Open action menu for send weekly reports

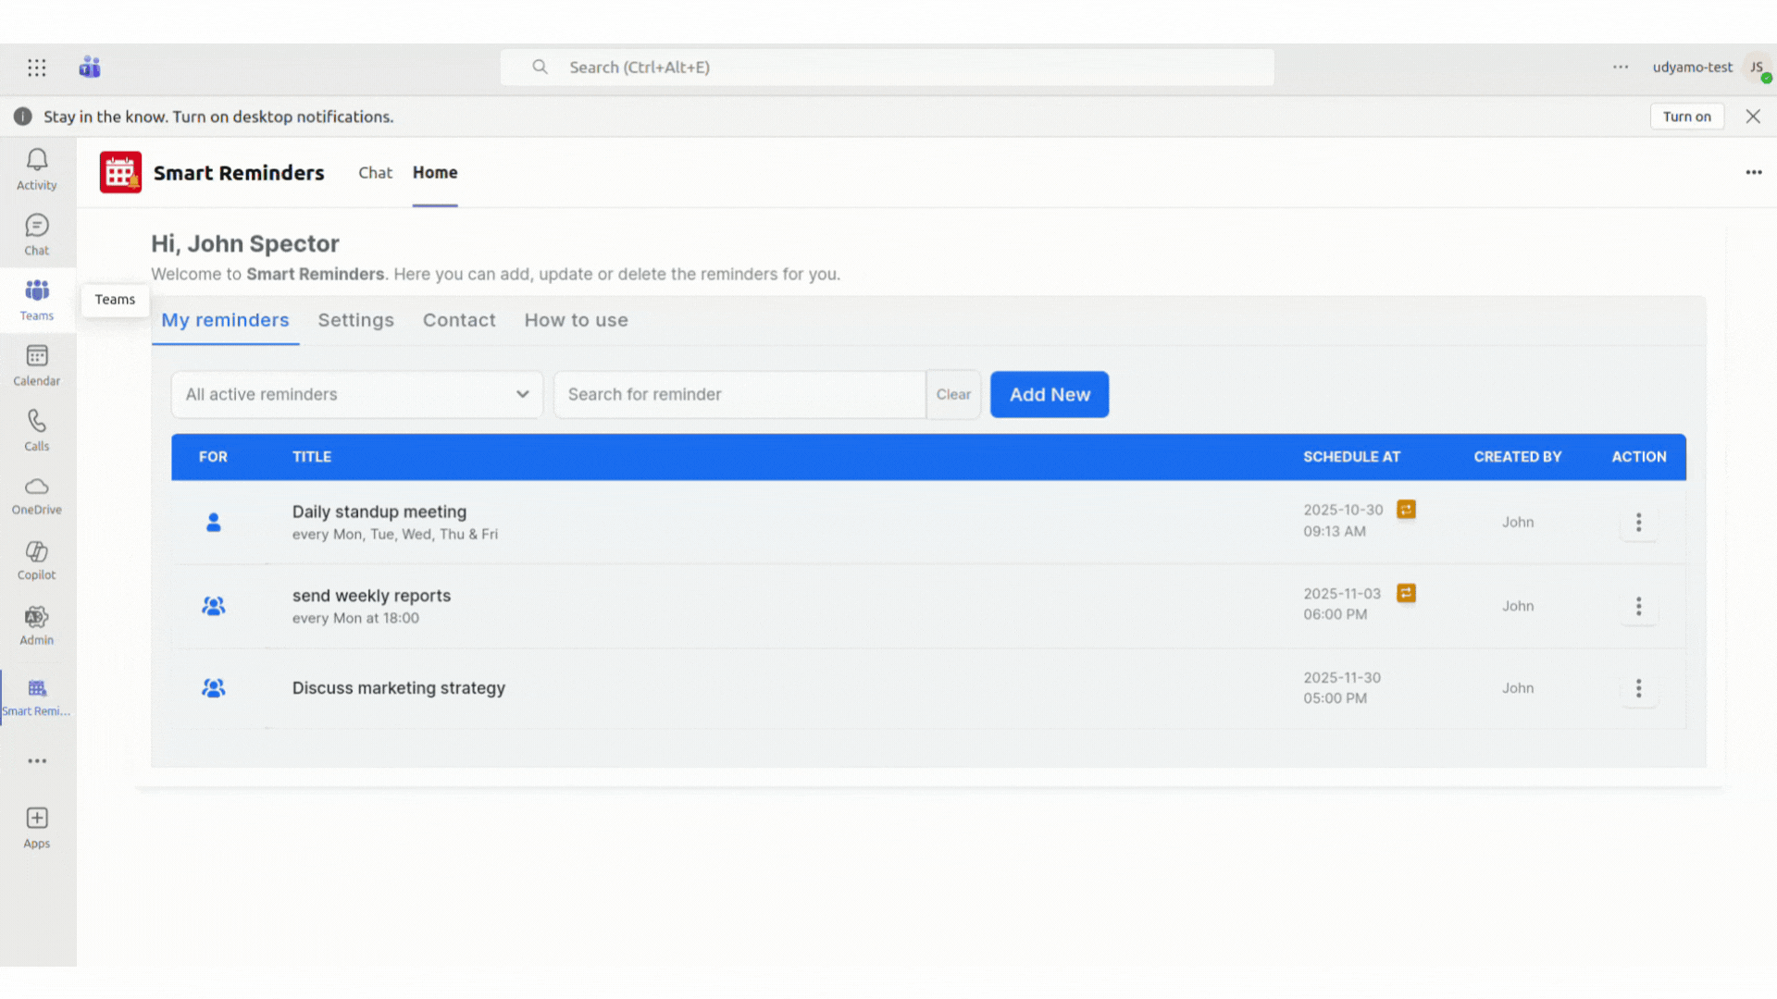[x=1638, y=606]
